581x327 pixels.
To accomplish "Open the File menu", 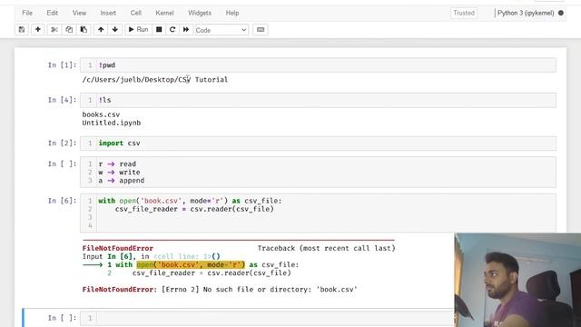I will (27, 13).
